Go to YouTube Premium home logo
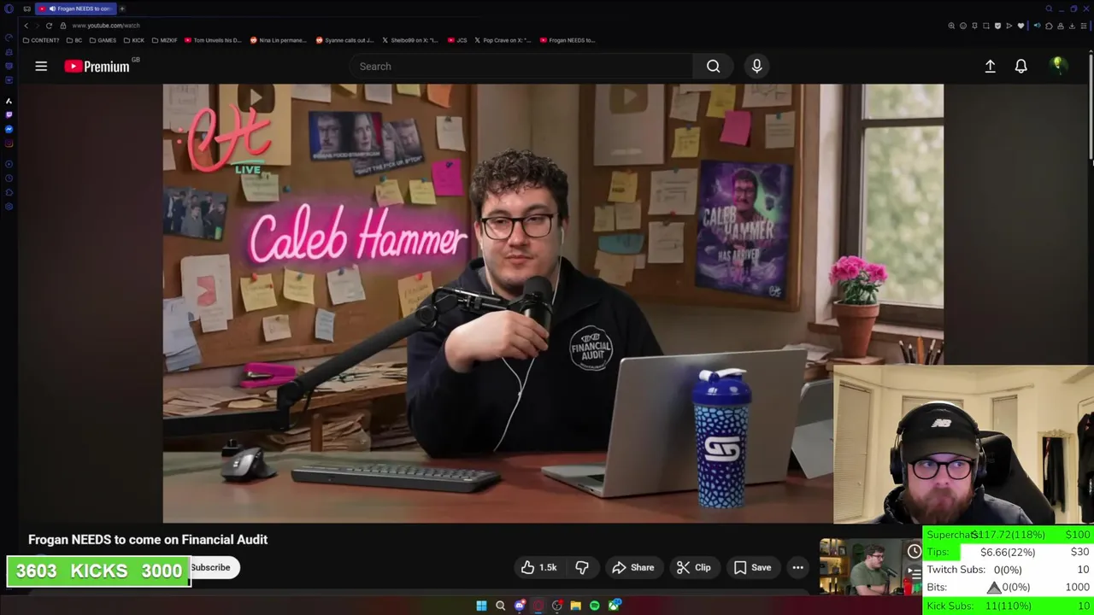1094x615 pixels. coord(97,66)
